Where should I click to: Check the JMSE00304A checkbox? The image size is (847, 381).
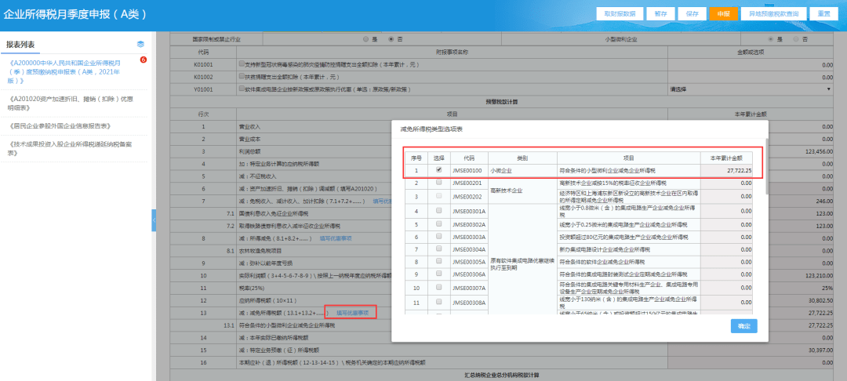[x=438, y=249]
